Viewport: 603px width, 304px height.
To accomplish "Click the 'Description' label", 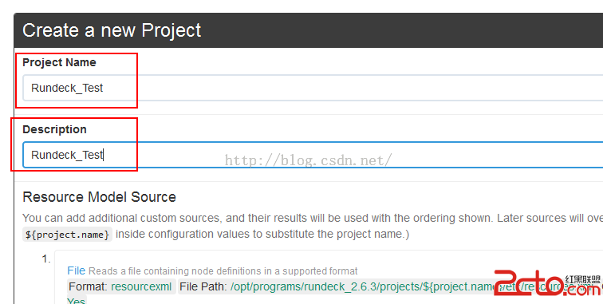I will pyautogui.click(x=54, y=129).
